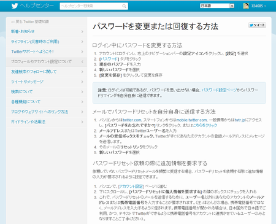Click chevron beside ブログやウェブサイトへのリンク方法
This screenshot has height=224, width=276.
[x=82, y=112]
